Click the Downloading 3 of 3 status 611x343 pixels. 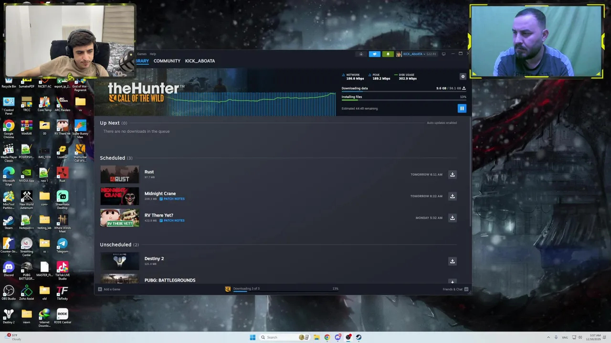(246, 289)
